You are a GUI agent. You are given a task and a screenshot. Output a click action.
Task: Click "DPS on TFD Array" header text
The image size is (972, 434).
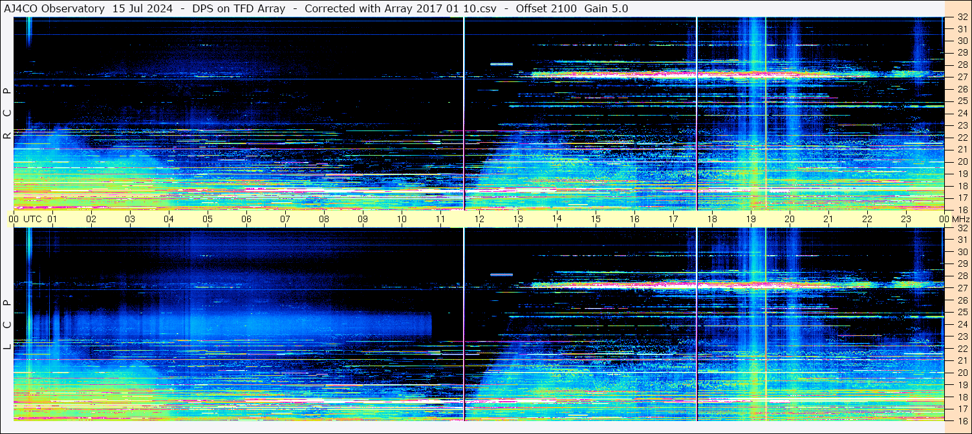click(239, 9)
